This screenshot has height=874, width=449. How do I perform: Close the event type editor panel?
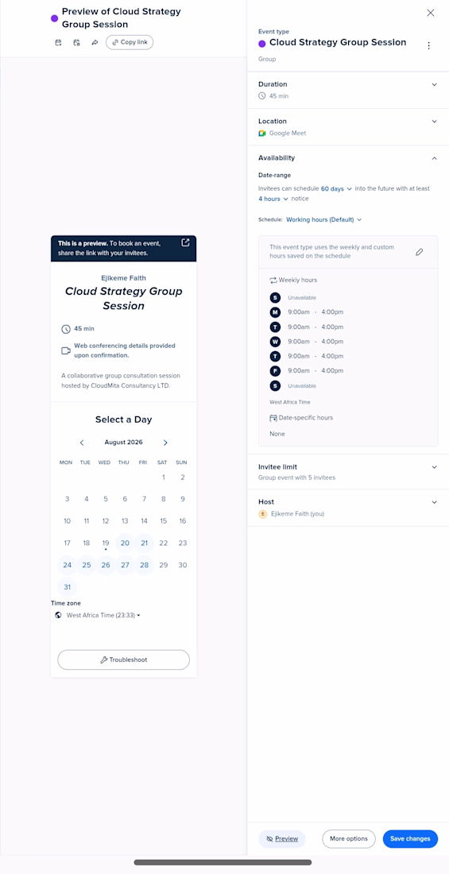click(431, 13)
